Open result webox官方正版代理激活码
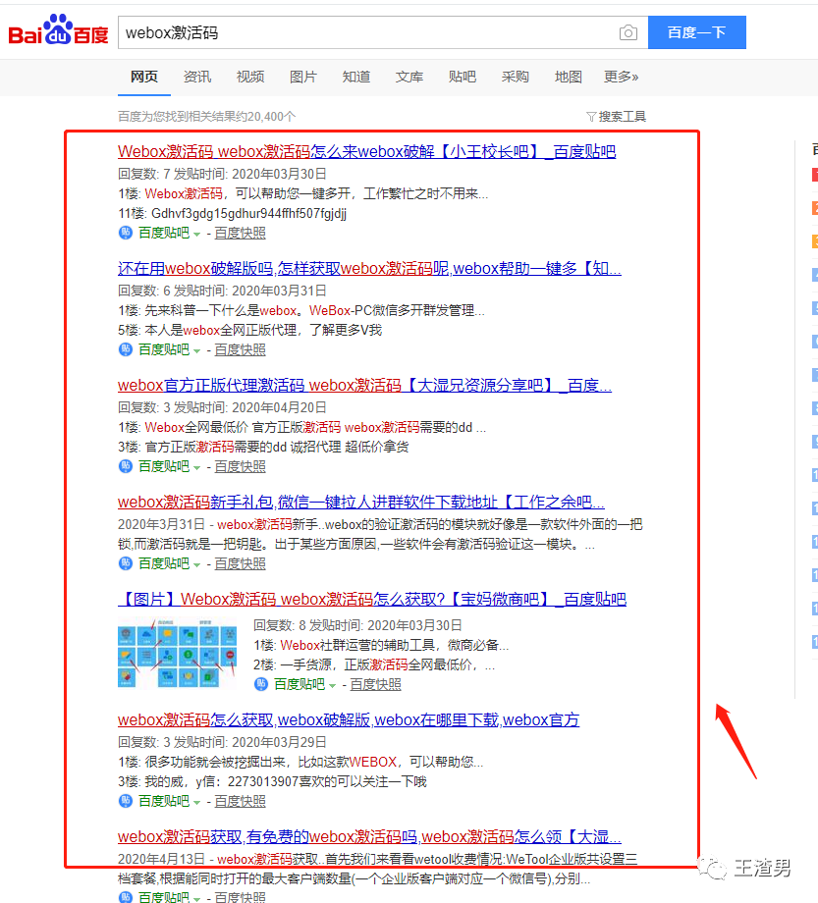 pos(364,386)
